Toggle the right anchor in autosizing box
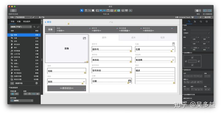The width and height of the screenshot is (221, 114). (199, 61)
